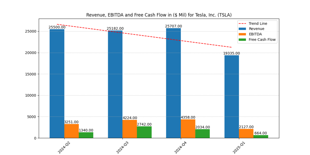This screenshot has height=155, width=310.
Task: Click the 4224.00 EBITDA data label
Action: pos(130,118)
